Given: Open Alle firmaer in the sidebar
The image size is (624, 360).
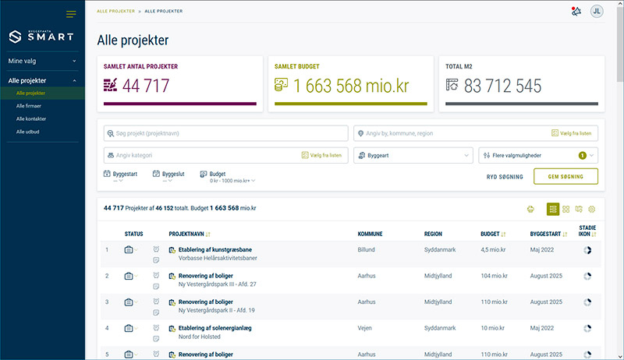Looking at the screenshot, I should coord(29,106).
